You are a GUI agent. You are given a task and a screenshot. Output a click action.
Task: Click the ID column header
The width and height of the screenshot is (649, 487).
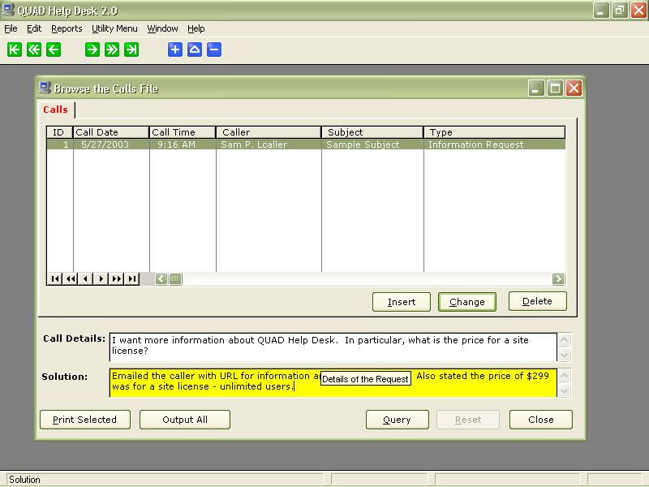tap(59, 132)
